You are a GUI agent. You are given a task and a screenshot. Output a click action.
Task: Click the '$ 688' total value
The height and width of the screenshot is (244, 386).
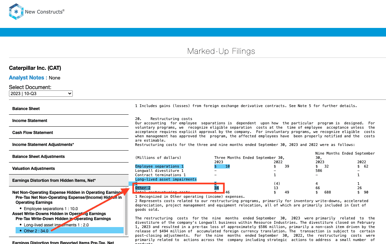(x=323, y=192)
